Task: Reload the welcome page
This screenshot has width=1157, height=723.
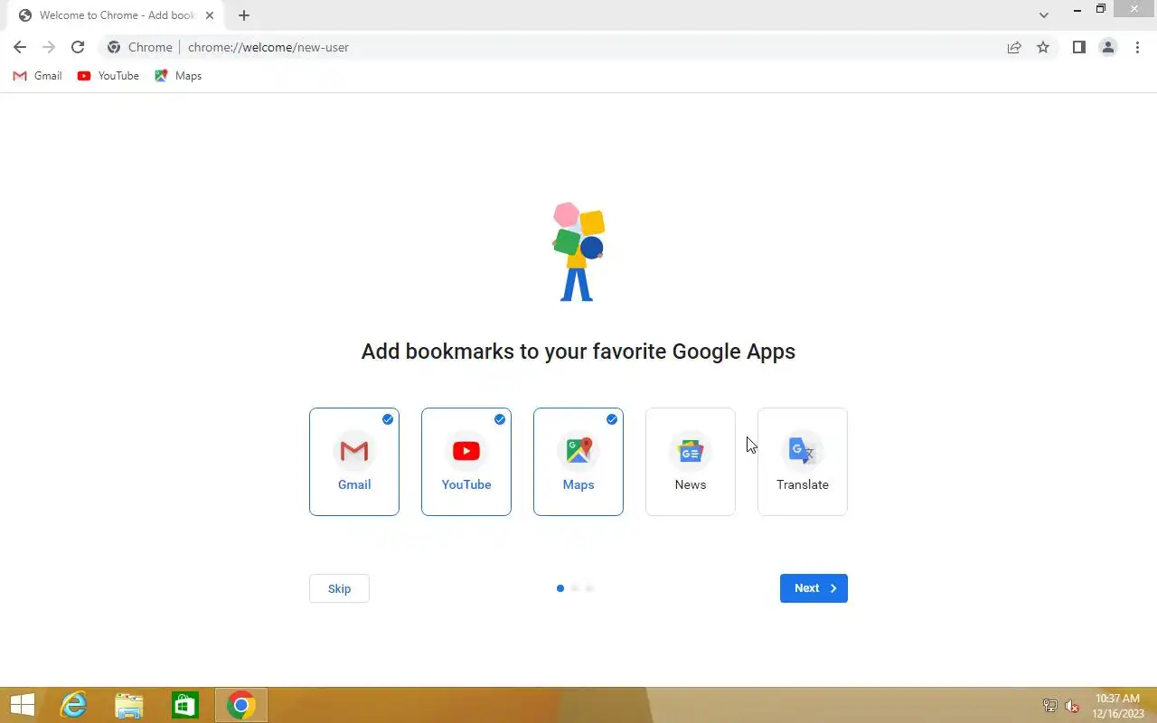Action: click(78, 47)
